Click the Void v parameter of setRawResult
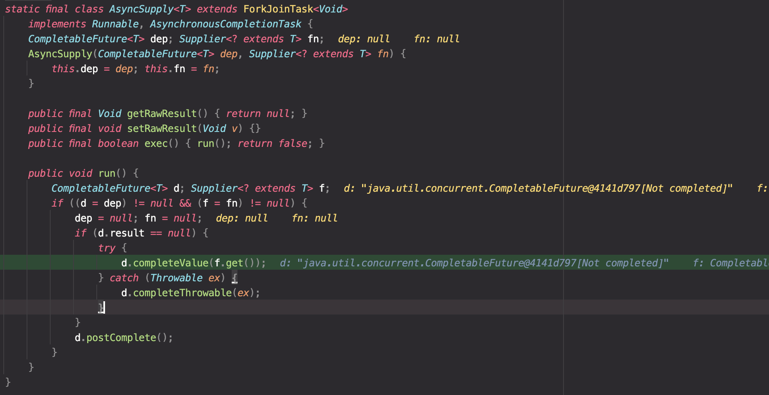The width and height of the screenshot is (769, 395). coord(220,129)
